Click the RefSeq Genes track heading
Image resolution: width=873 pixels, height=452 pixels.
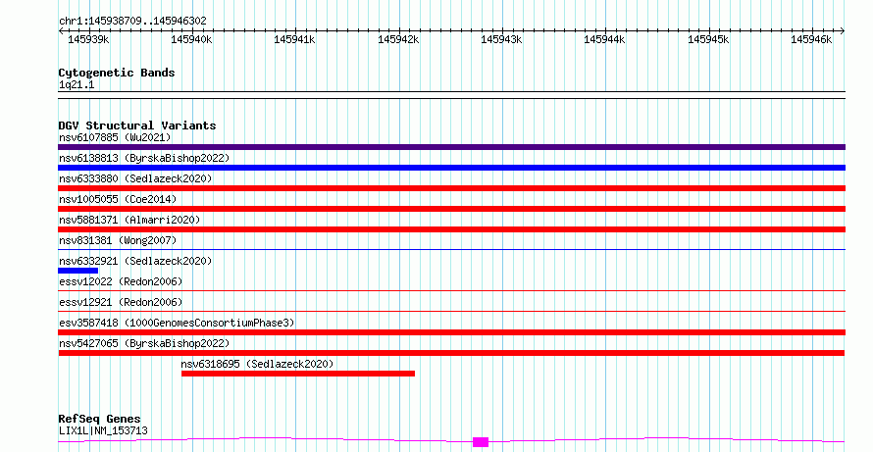point(99,419)
